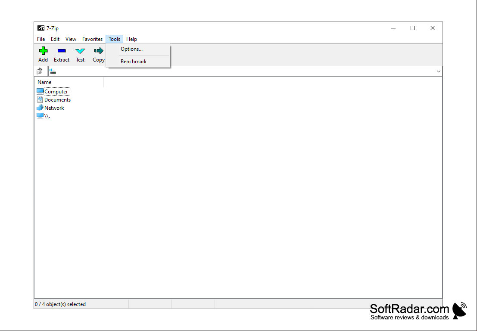Select the Computer icon in file list
Image resolution: width=477 pixels, height=331 pixels.
click(40, 91)
